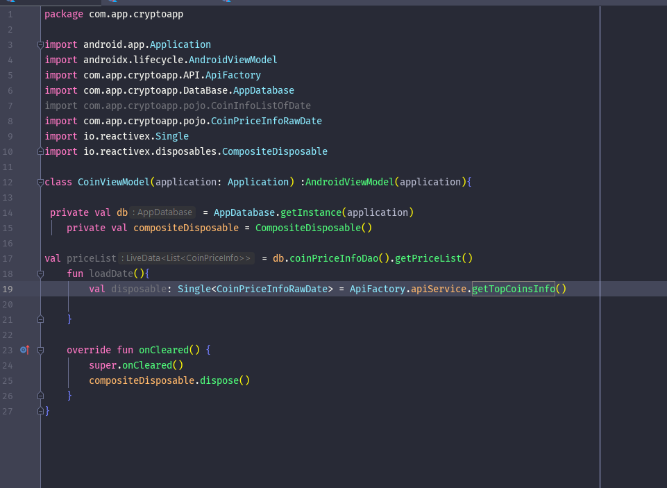The width and height of the screenshot is (667, 488).
Task: Click the greyed disposable variable on line 19
Action: tap(139, 289)
